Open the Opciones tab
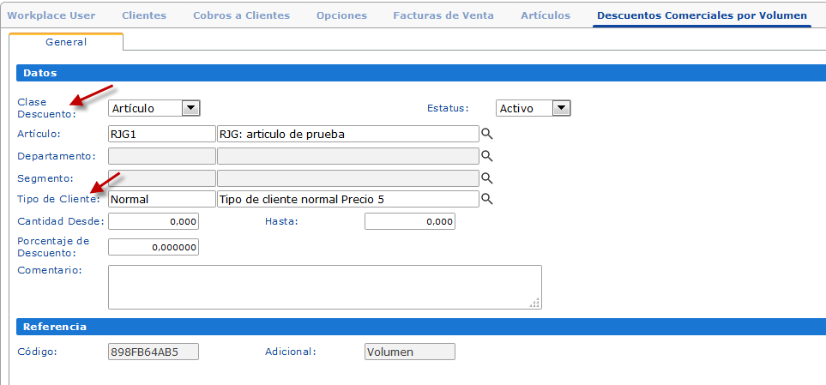This screenshot has width=826, height=385. coord(341,15)
